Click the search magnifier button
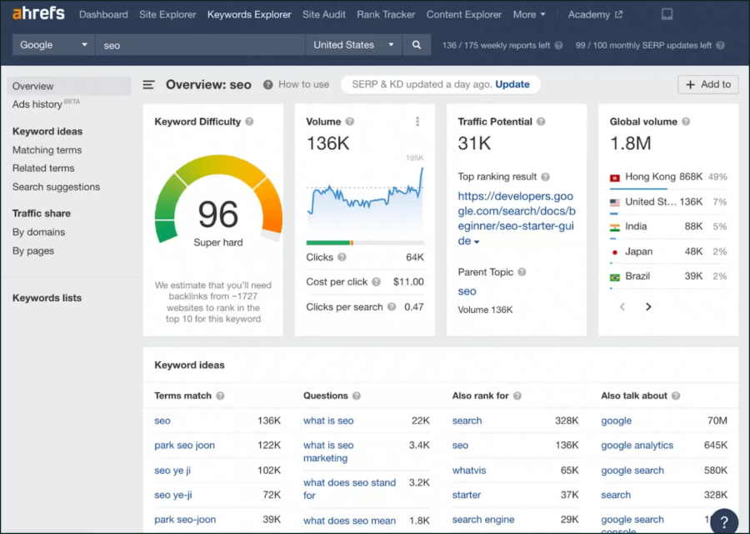This screenshot has height=534, width=750. [417, 45]
